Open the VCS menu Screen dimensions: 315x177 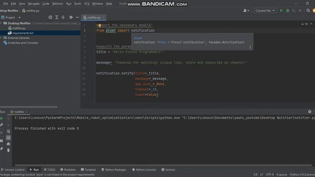87,3
